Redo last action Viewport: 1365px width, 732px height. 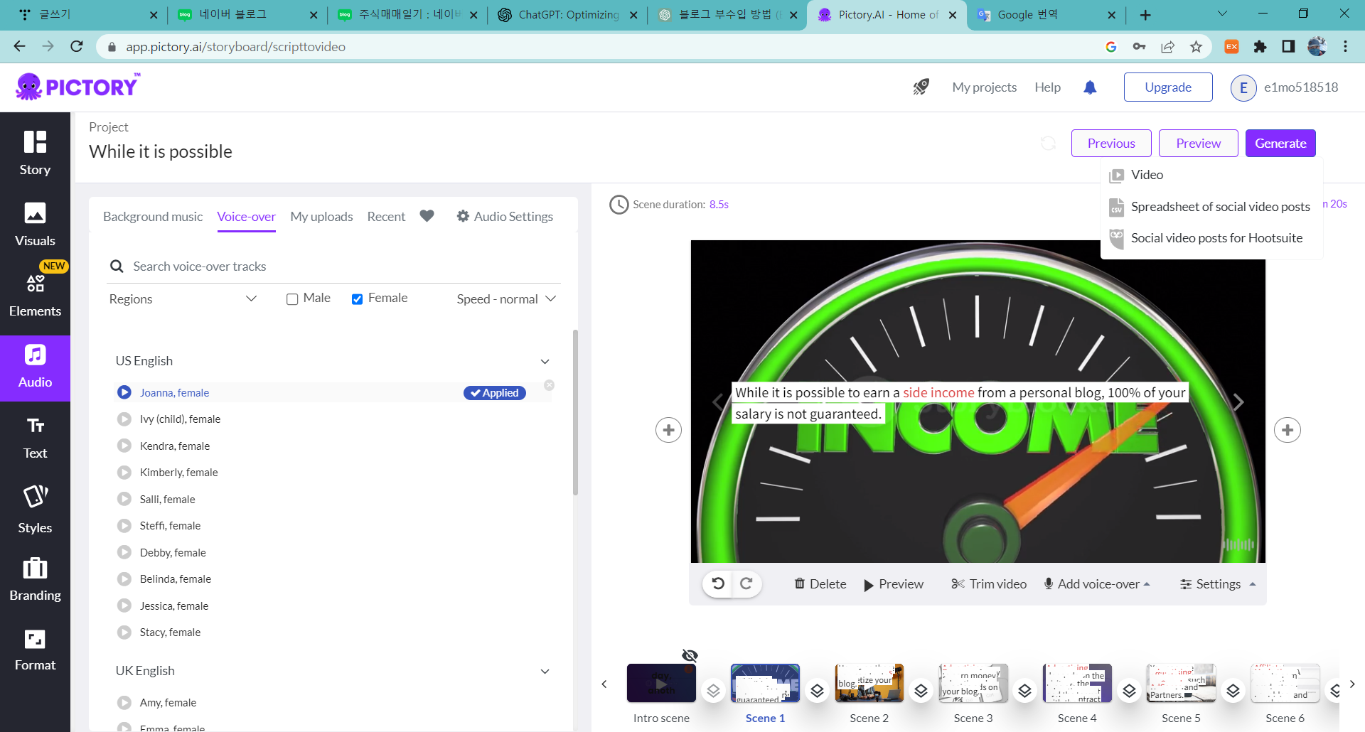pyautogui.click(x=746, y=583)
